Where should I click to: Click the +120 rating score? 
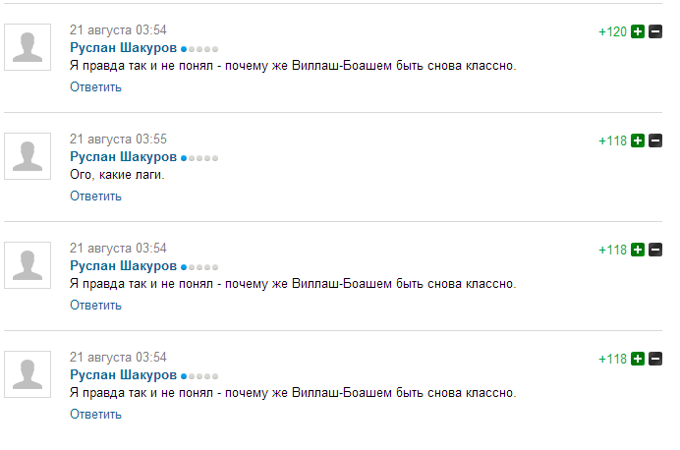[x=613, y=32]
